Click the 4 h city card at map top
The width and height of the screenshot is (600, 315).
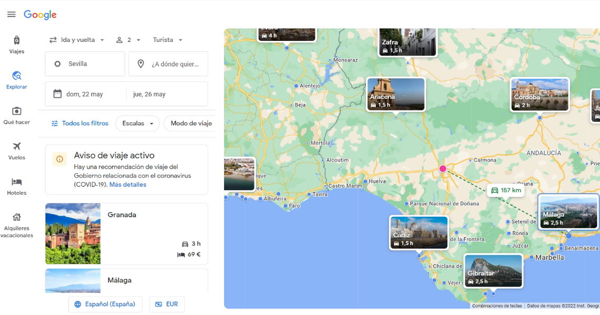pos(287,34)
